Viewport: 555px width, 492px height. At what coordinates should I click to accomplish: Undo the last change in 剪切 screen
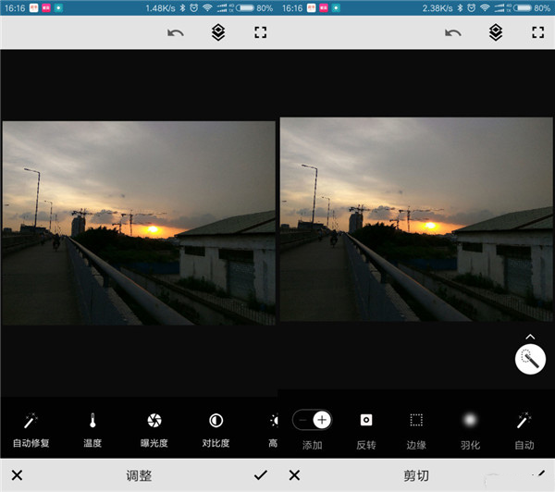pyautogui.click(x=452, y=33)
